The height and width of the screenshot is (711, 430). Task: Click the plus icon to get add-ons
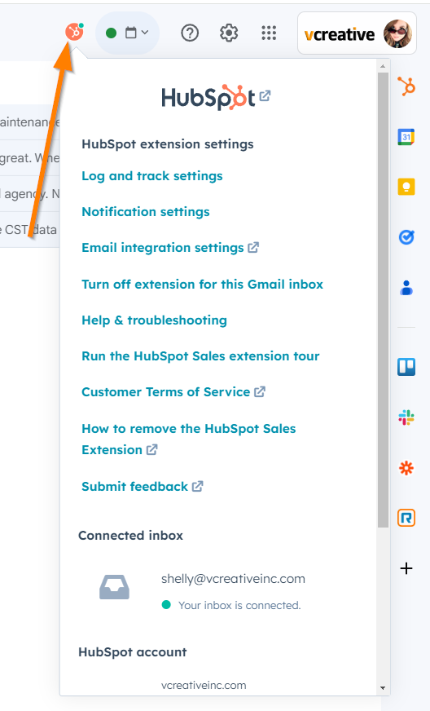pyautogui.click(x=406, y=568)
